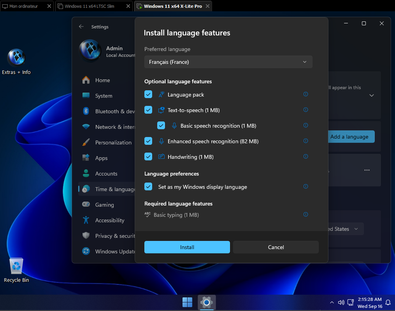Toggle Set as my Windows display language
The image size is (395, 311).
pyautogui.click(x=148, y=186)
